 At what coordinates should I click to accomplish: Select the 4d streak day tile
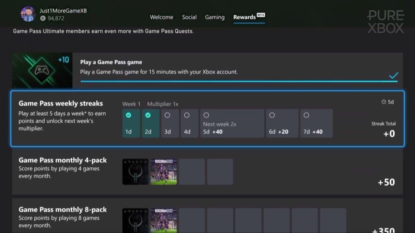point(189,123)
